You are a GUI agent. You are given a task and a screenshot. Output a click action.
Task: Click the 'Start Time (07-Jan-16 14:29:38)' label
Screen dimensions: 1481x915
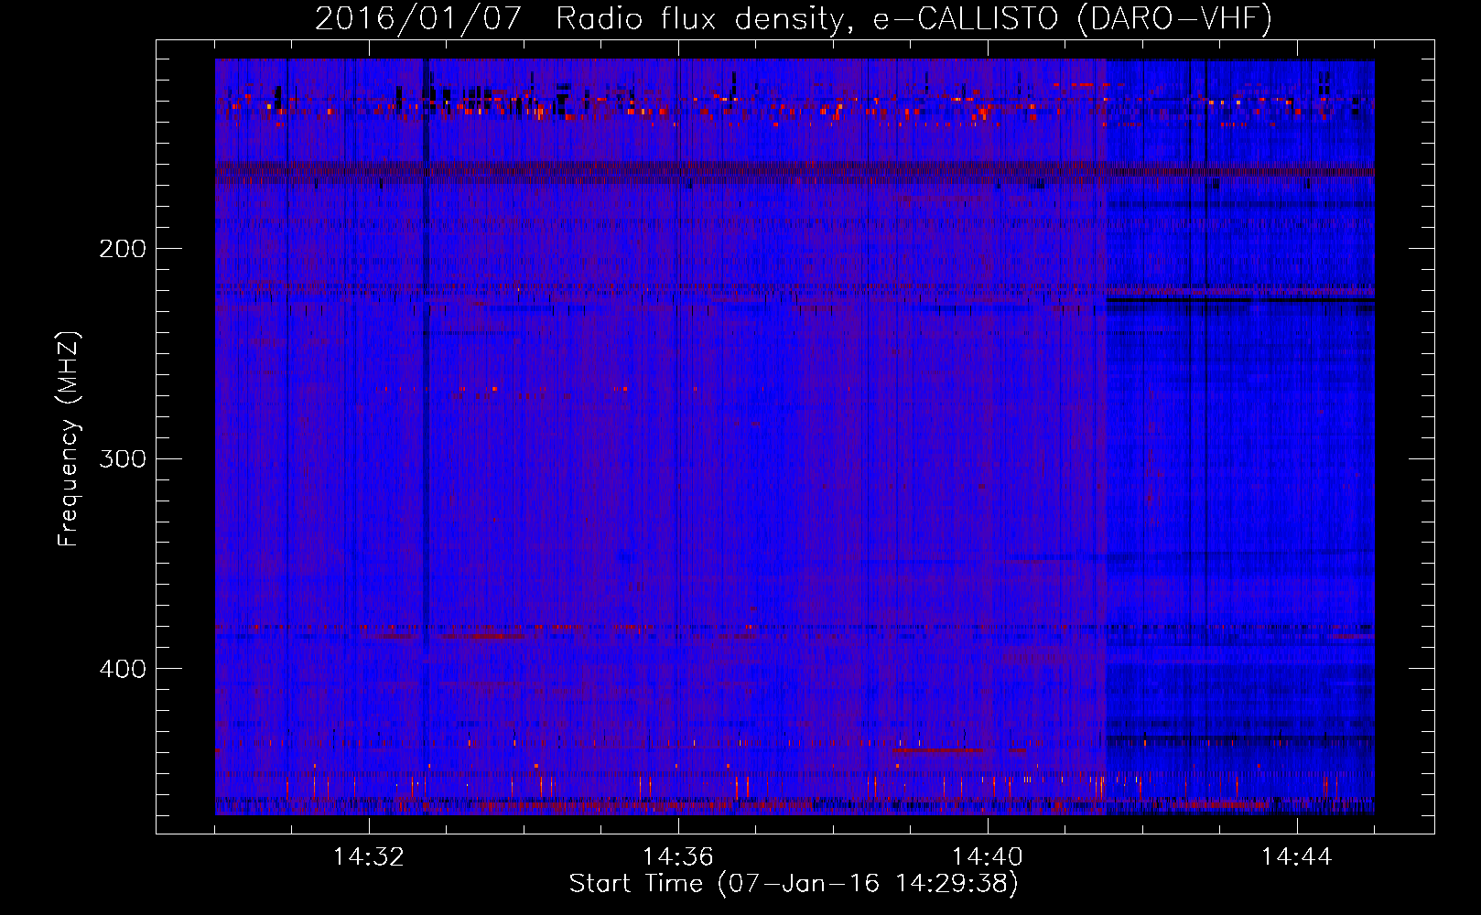tap(794, 884)
